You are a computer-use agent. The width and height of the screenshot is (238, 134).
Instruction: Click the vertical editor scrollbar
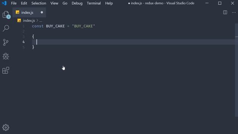(x=237, y=70)
